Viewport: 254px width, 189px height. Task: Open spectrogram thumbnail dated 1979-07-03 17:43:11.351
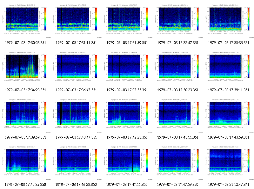coord(178,115)
